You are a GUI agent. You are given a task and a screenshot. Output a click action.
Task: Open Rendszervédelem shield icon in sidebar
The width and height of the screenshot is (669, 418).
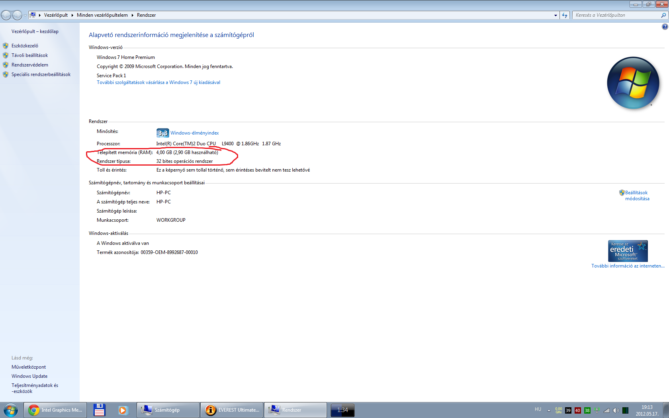pos(6,65)
